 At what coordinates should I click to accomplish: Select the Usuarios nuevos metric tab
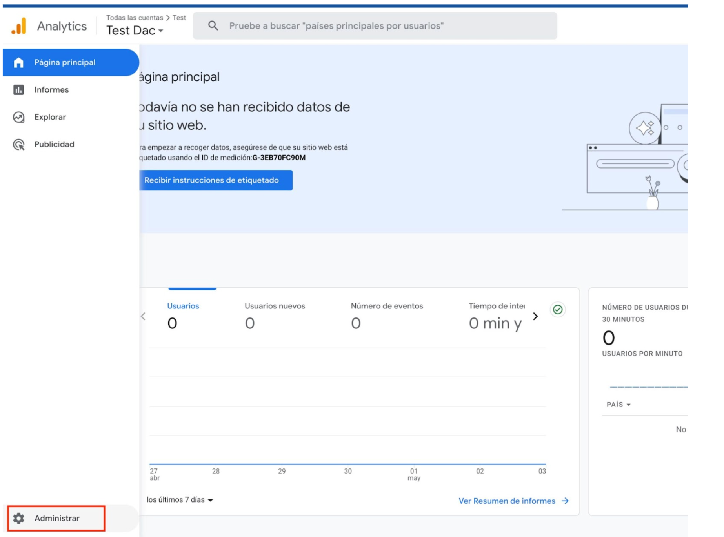275,315
